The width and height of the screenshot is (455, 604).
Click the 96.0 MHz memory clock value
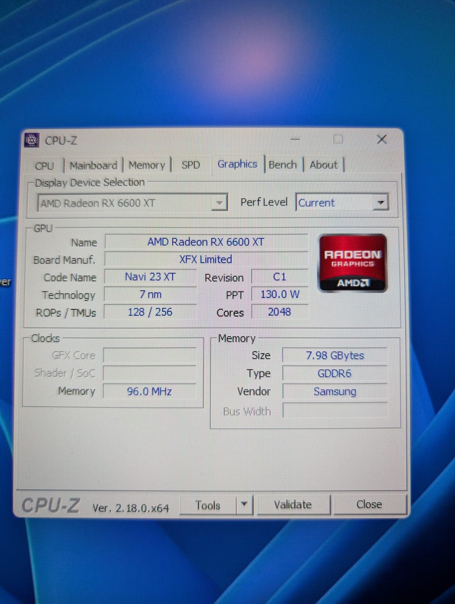coord(150,392)
